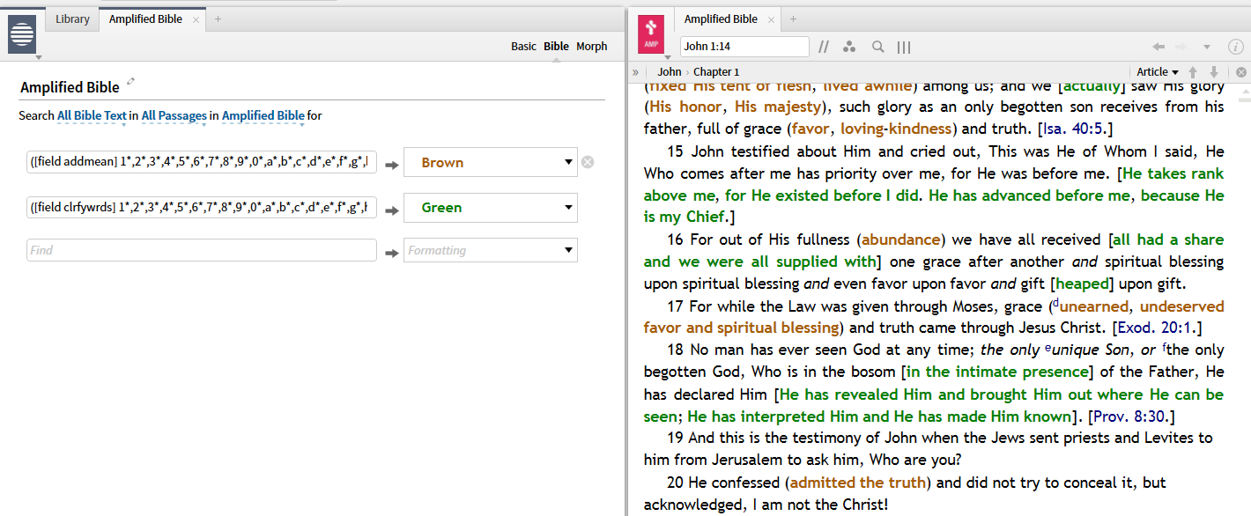Open the Brown formatting dropdown
This screenshot has height=516, width=1251.
[491, 162]
